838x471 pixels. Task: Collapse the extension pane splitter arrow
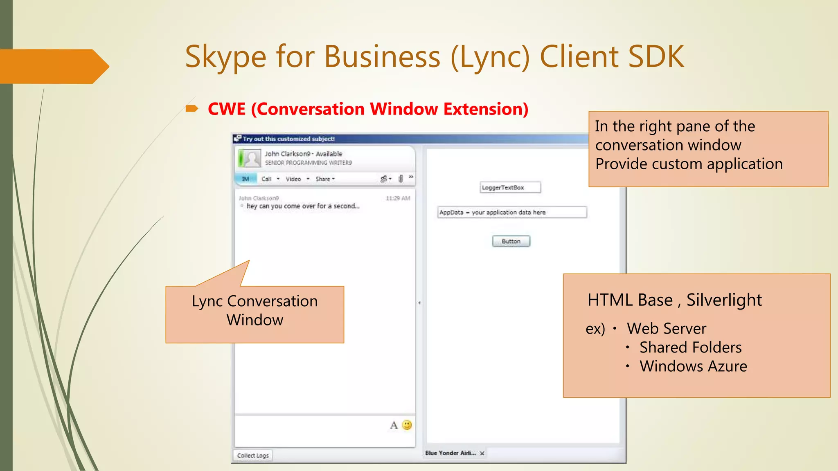click(x=419, y=303)
